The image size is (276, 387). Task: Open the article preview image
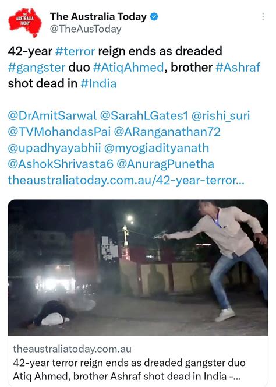138,268
